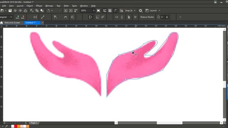Click the Stretch or scale nodes icon
This screenshot has height=128, width=228.
point(98,17)
